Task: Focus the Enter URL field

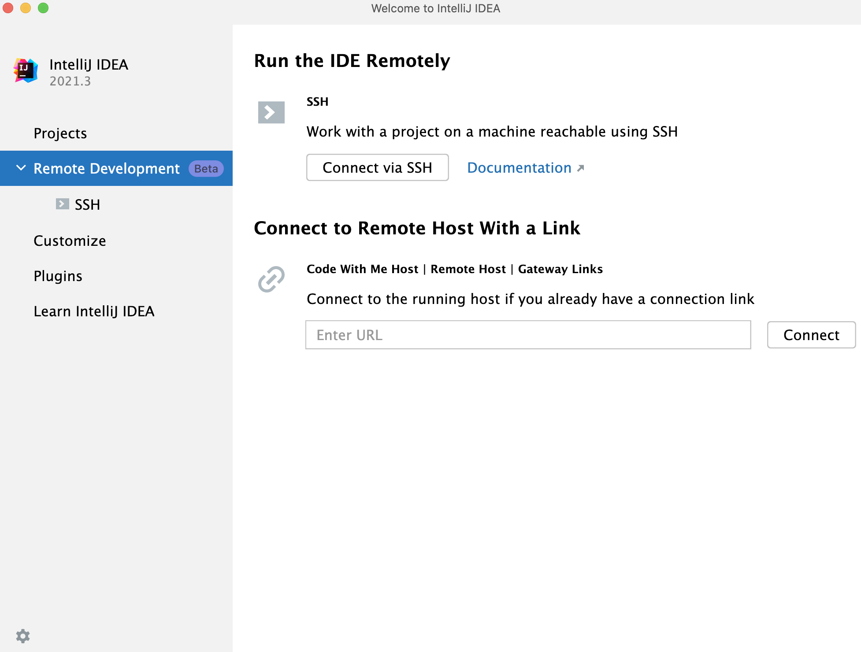Action: coord(528,335)
